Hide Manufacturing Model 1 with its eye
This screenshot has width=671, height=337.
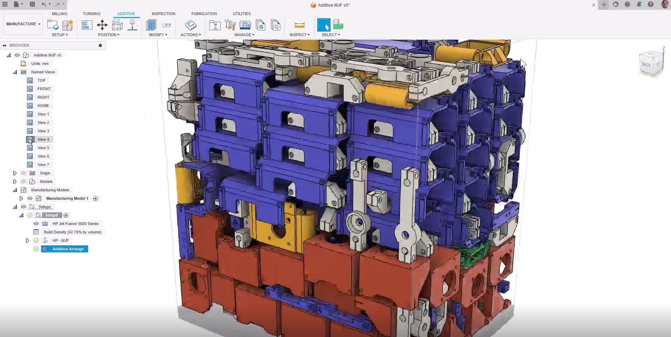tap(30, 198)
